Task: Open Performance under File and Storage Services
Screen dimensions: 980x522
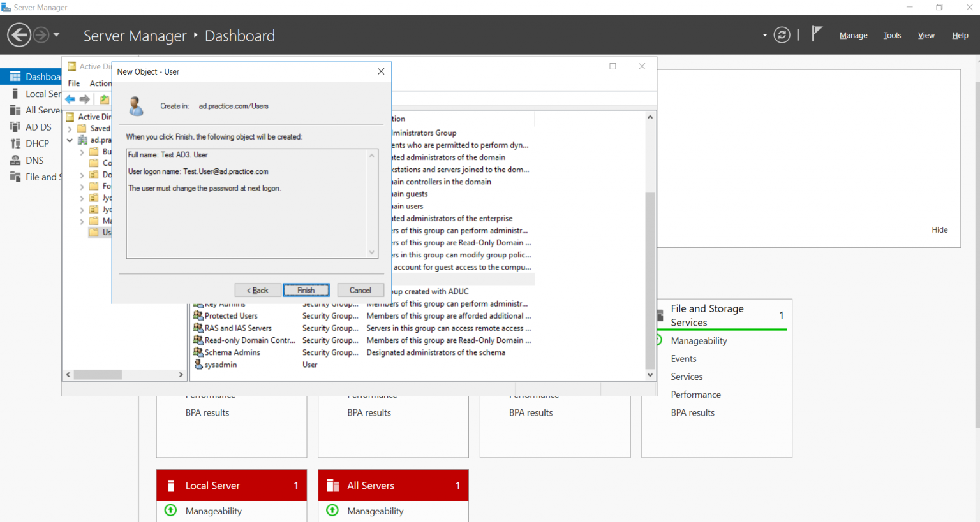Action: click(x=695, y=395)
